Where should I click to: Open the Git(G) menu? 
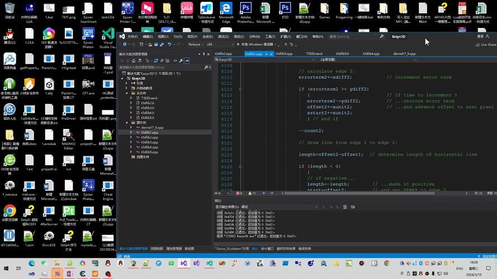(178, 37)
